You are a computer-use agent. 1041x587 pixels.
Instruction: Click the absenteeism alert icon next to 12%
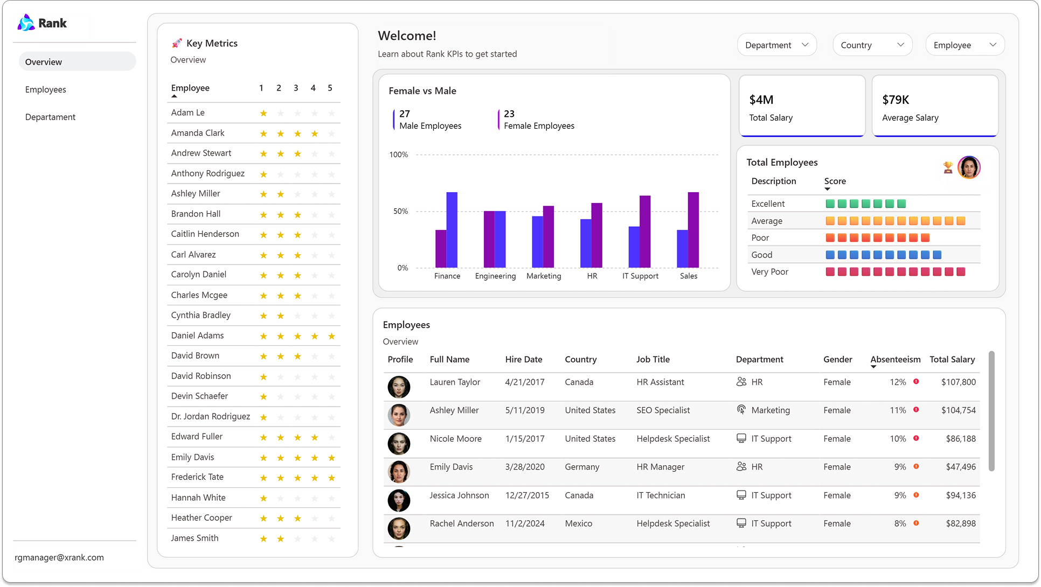pyautogui.click(x=917, y=382)
